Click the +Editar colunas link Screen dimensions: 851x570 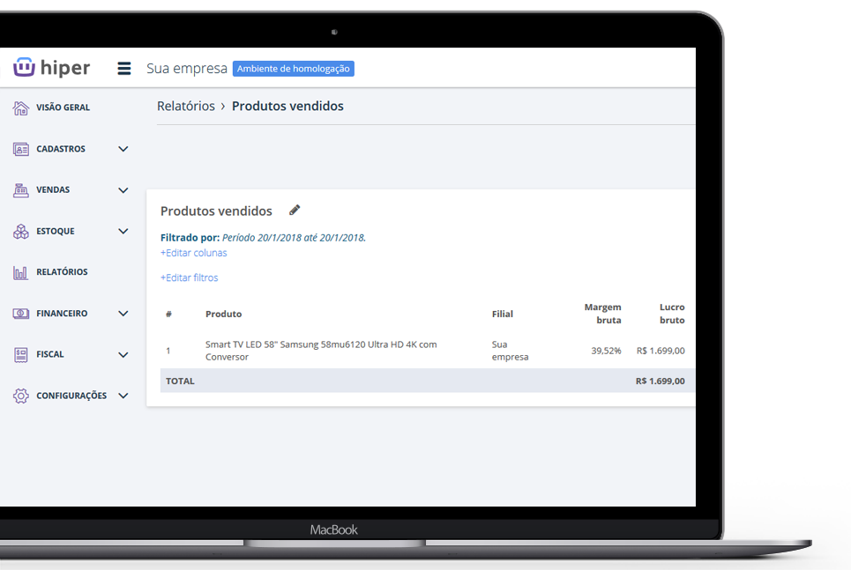(x=193, y=253)
